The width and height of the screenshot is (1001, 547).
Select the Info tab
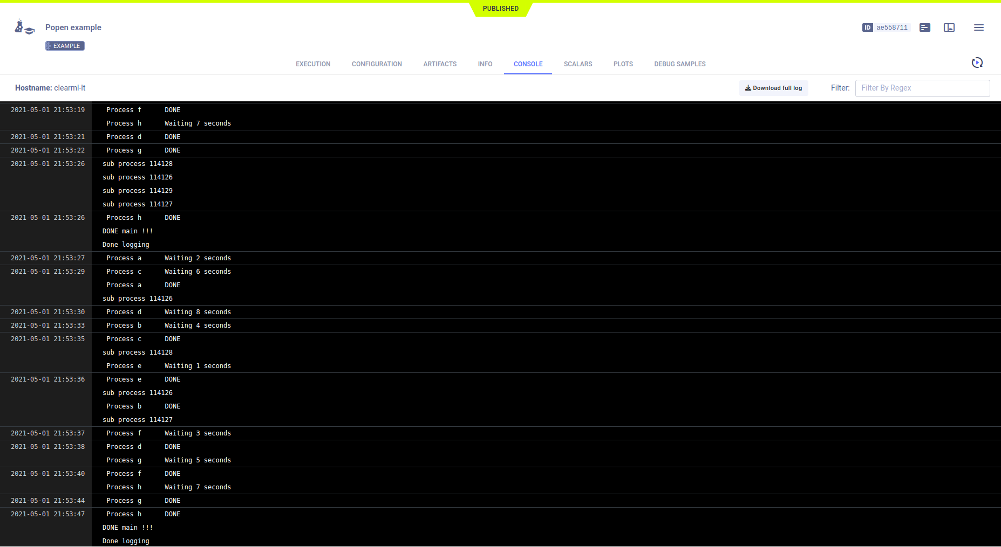point(485,64)
